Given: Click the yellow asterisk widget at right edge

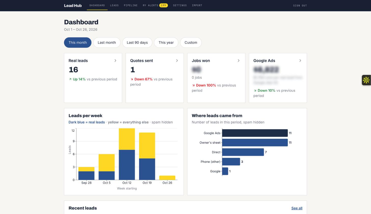Looking at the screenshot, I should [x=366, y=80].
